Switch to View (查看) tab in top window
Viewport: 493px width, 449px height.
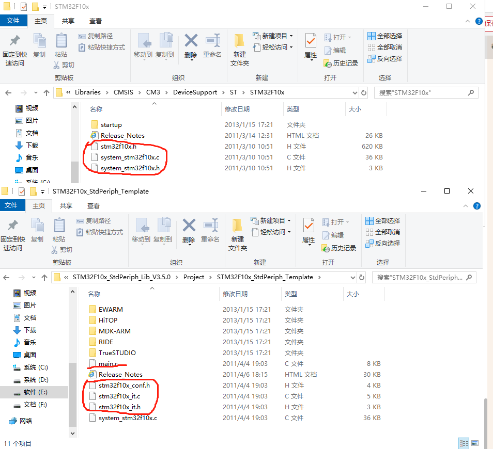pos(95,21)
